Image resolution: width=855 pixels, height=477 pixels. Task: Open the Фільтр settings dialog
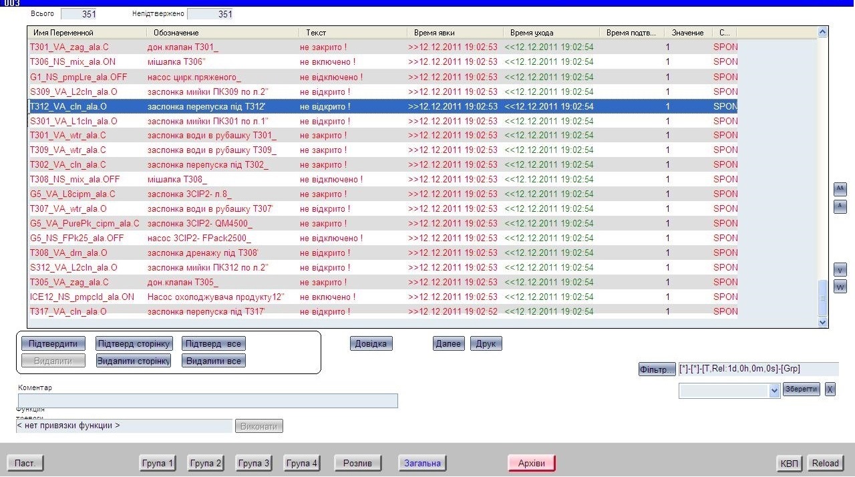coord(657,369)
